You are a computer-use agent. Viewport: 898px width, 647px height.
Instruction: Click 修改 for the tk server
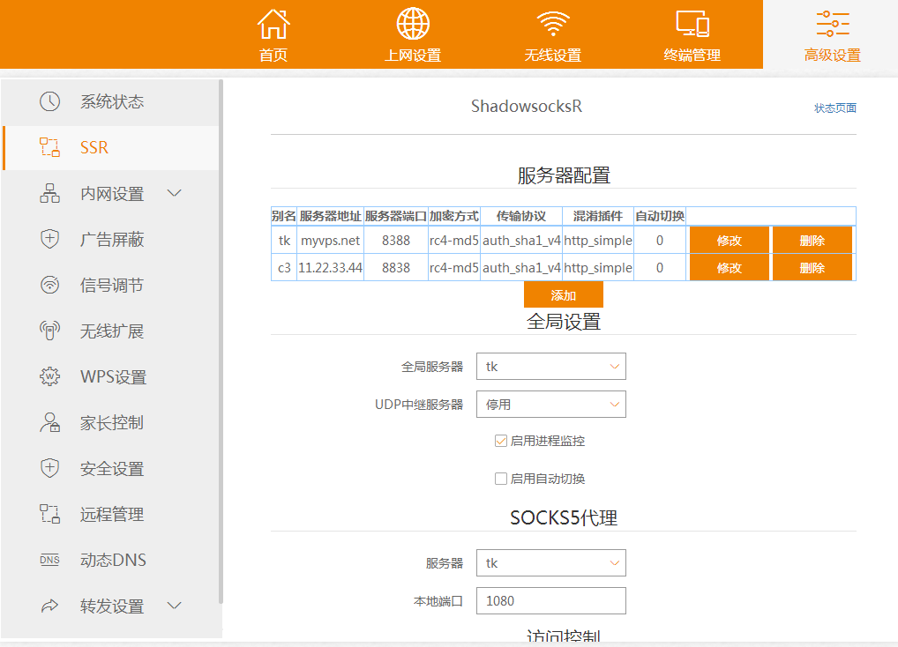pos(729,241)
